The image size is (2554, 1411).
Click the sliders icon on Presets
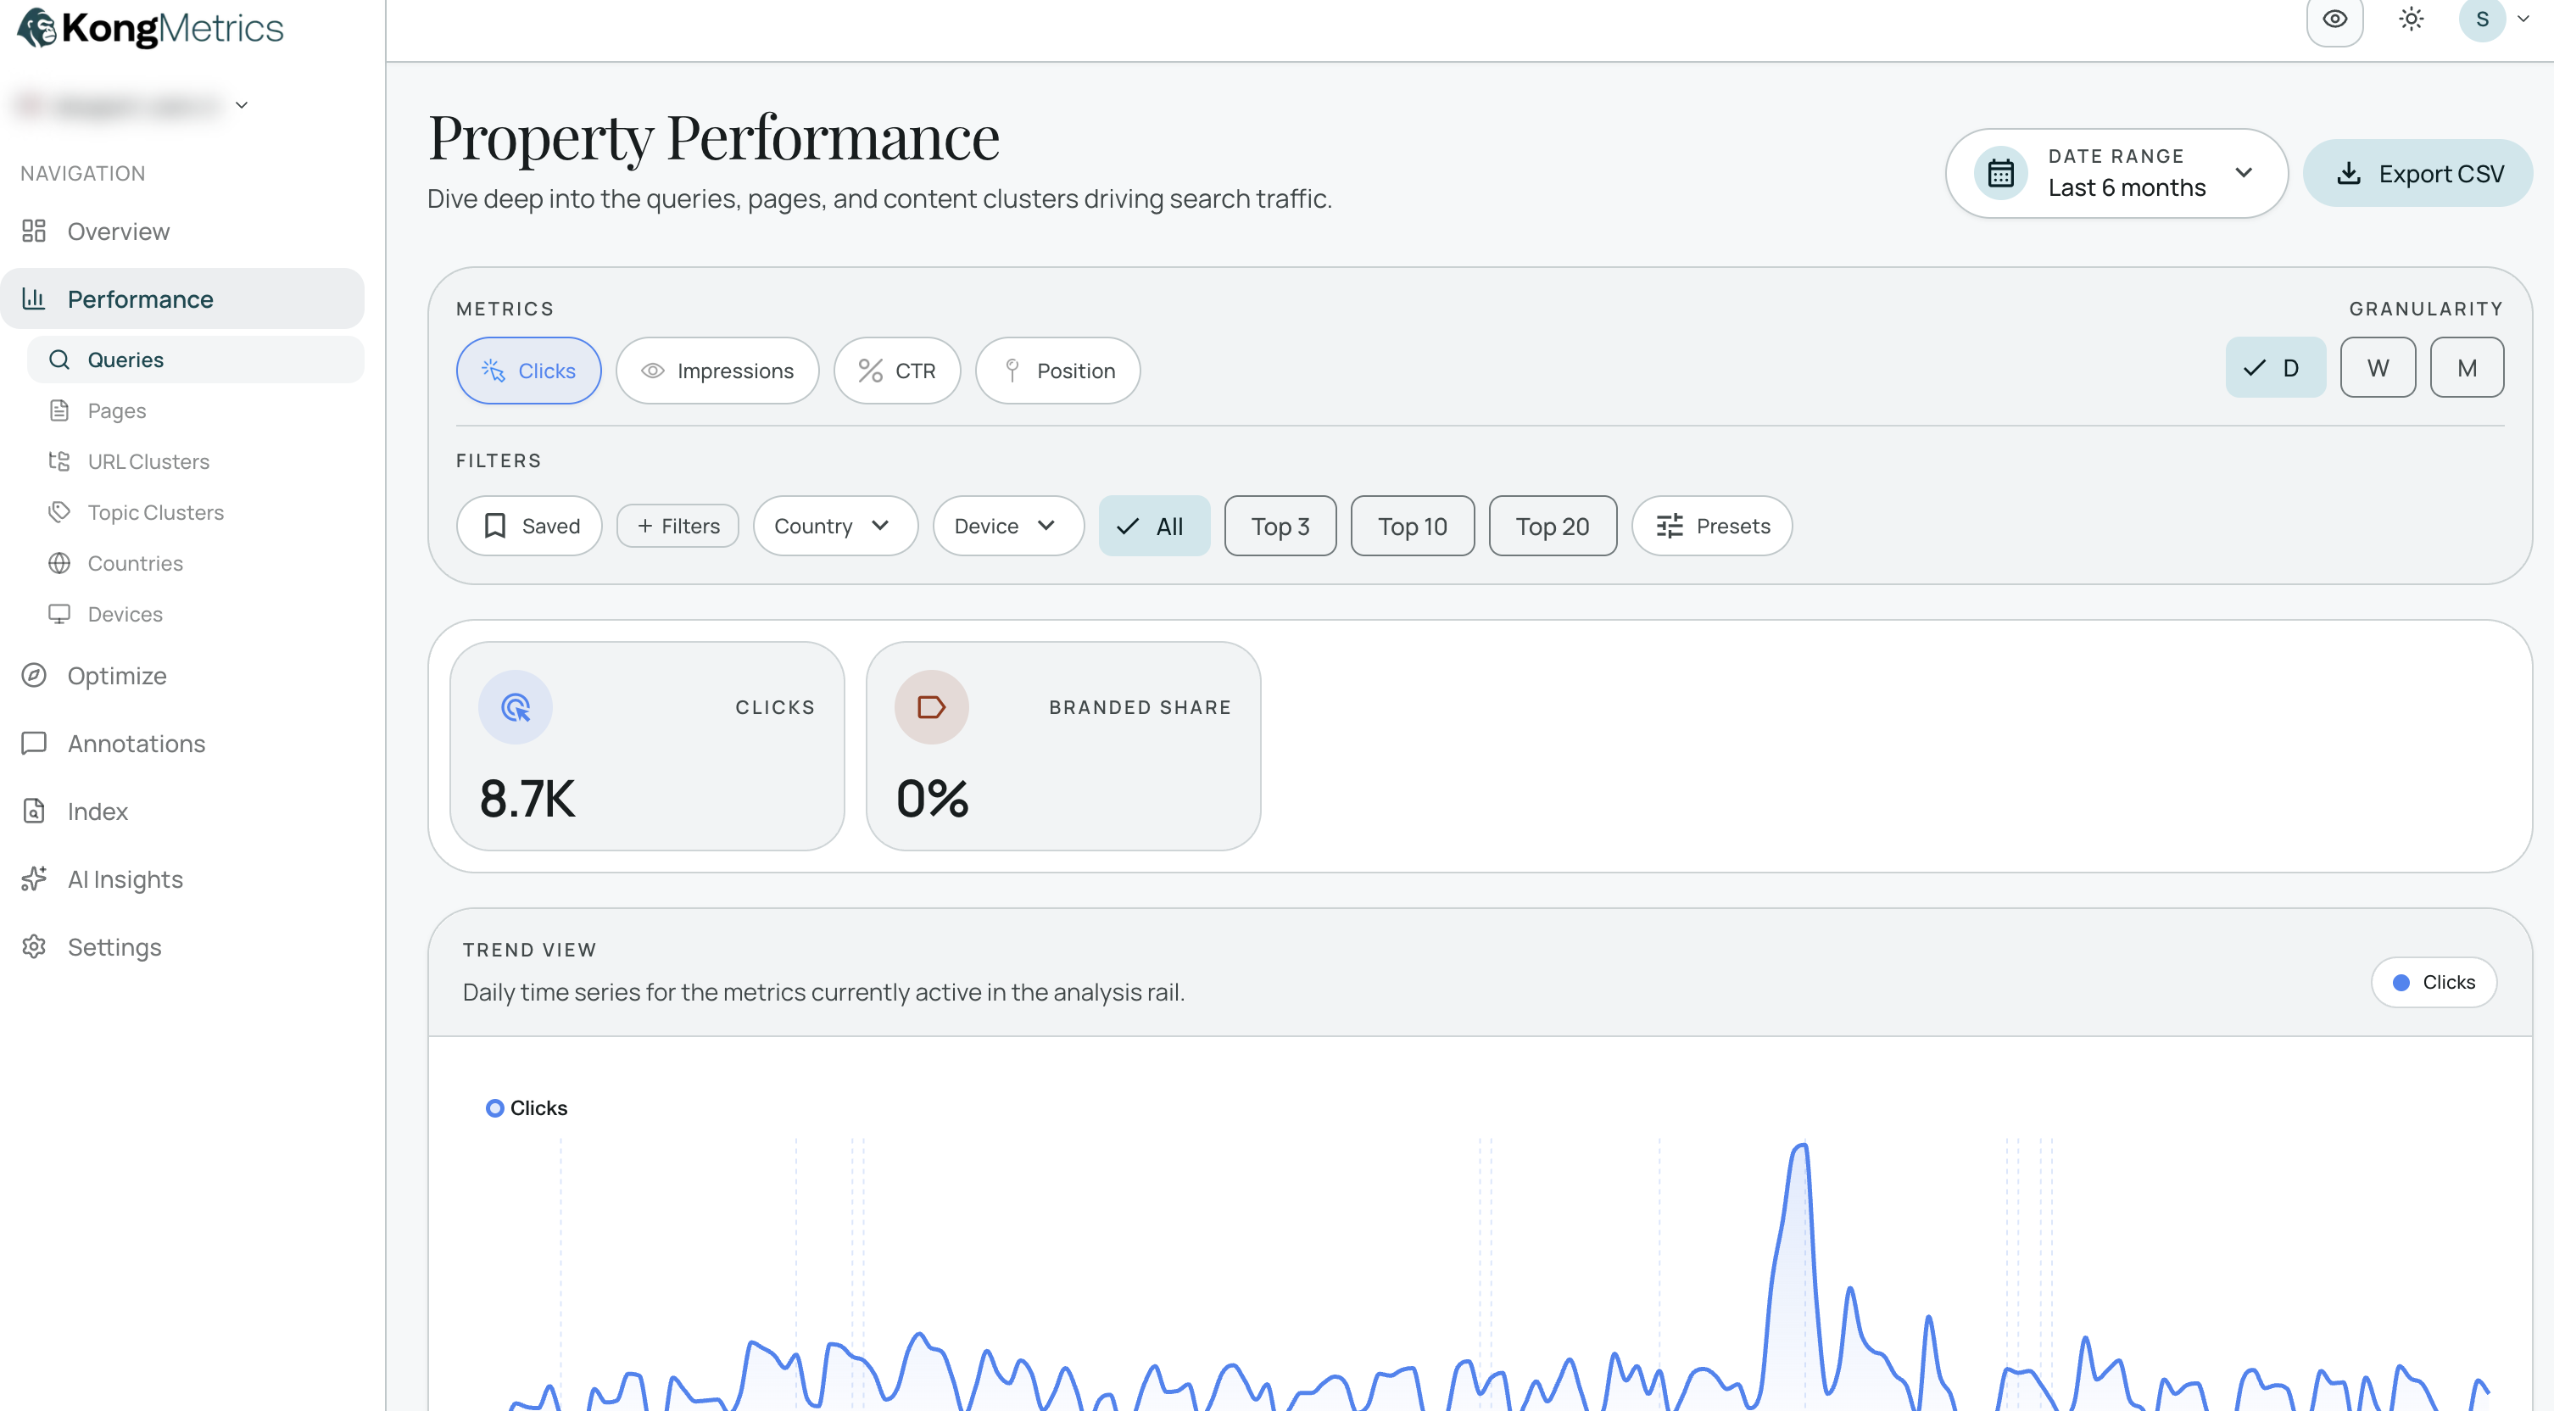(x=1670, y=526)
